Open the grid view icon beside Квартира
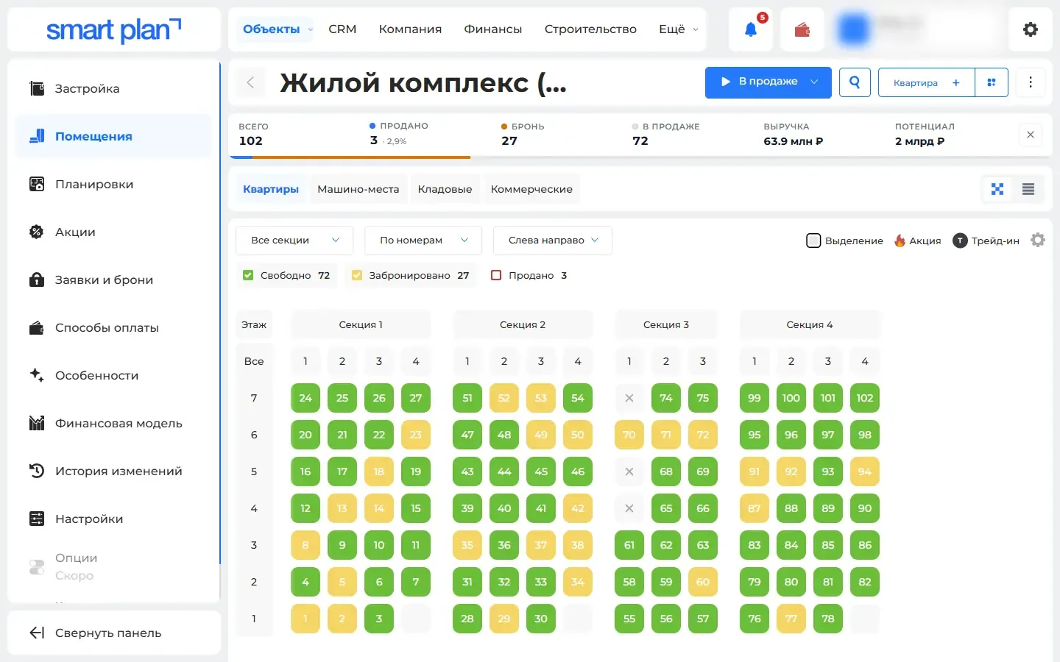The width and height of the screenshot is (1060, 662). click(992, 82)
